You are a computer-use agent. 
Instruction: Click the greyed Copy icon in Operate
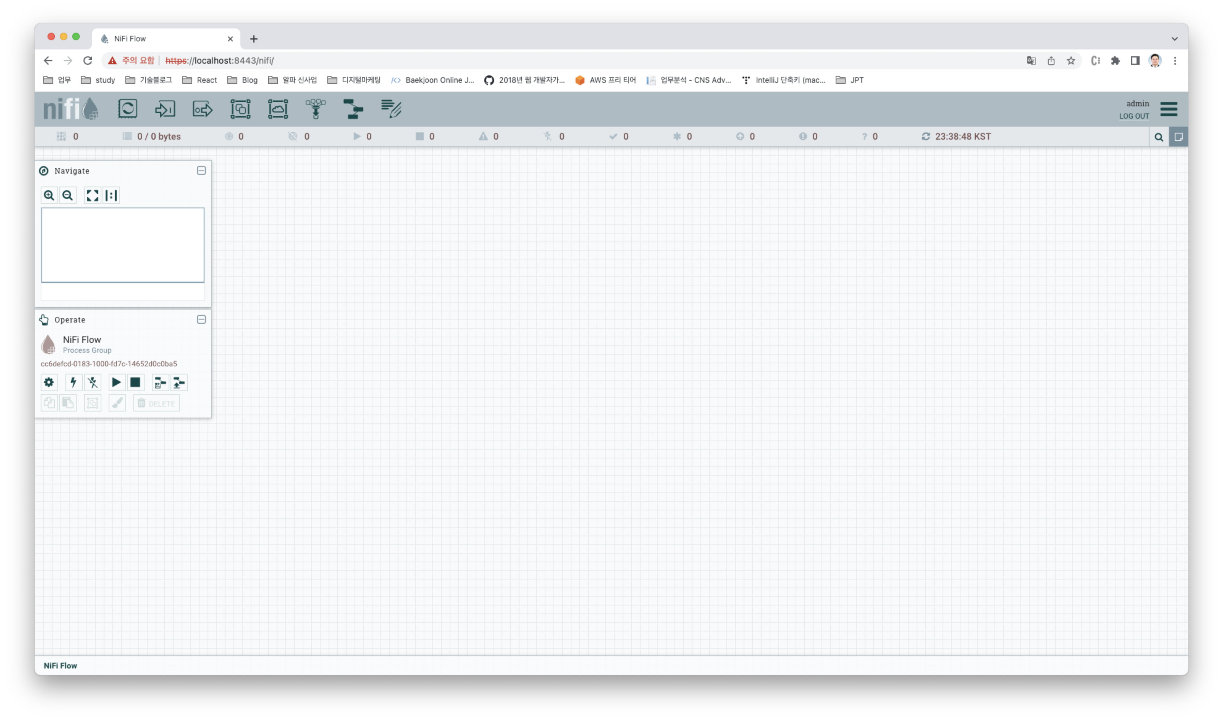tap(49, 403)
